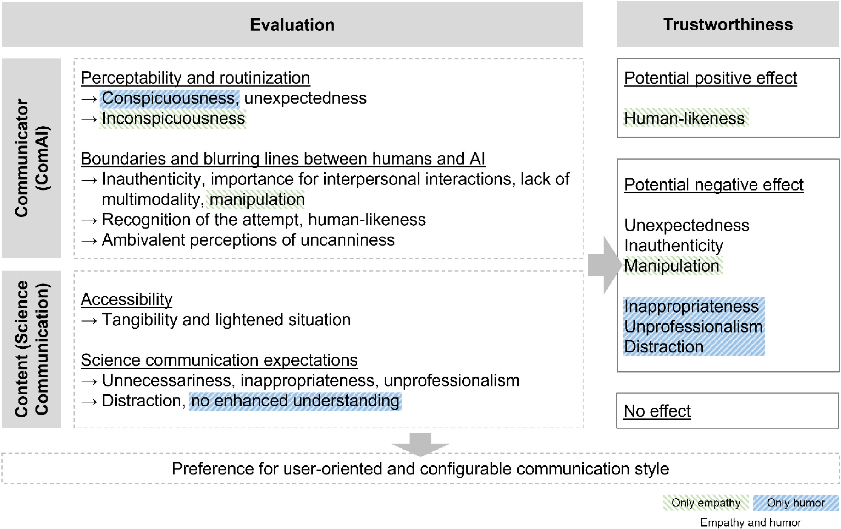Select the Only empathy legend swatch
Screen dimensions: 841x529
pos(705,503)
